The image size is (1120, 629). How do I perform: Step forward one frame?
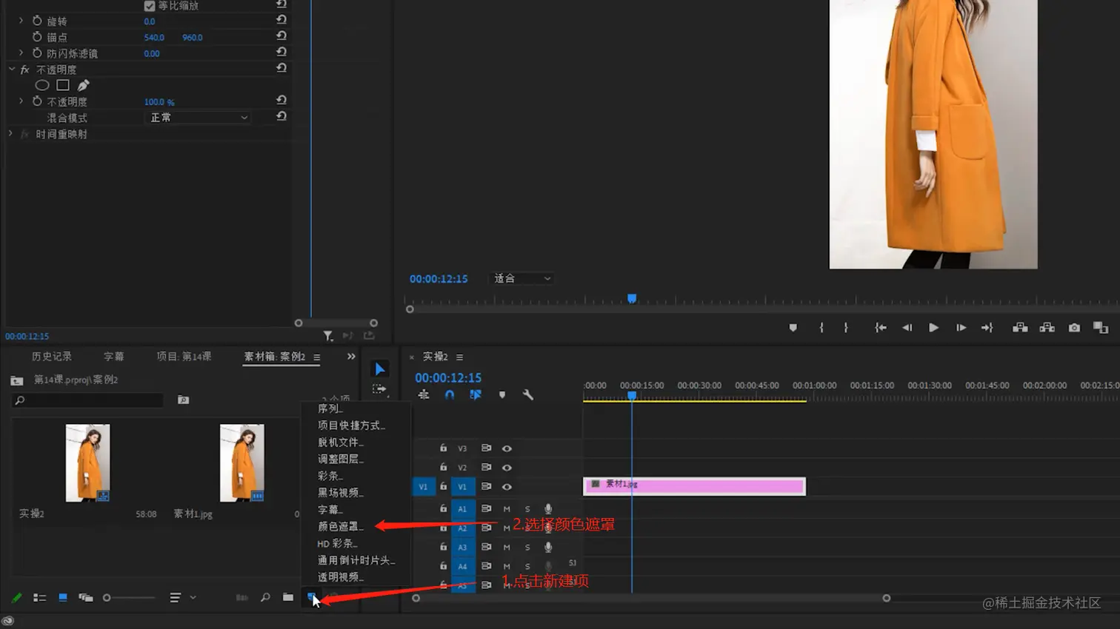(961, 328)
